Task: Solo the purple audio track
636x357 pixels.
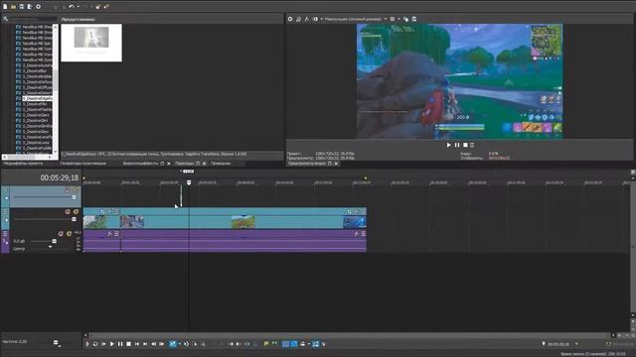Action: click(69, 234)
